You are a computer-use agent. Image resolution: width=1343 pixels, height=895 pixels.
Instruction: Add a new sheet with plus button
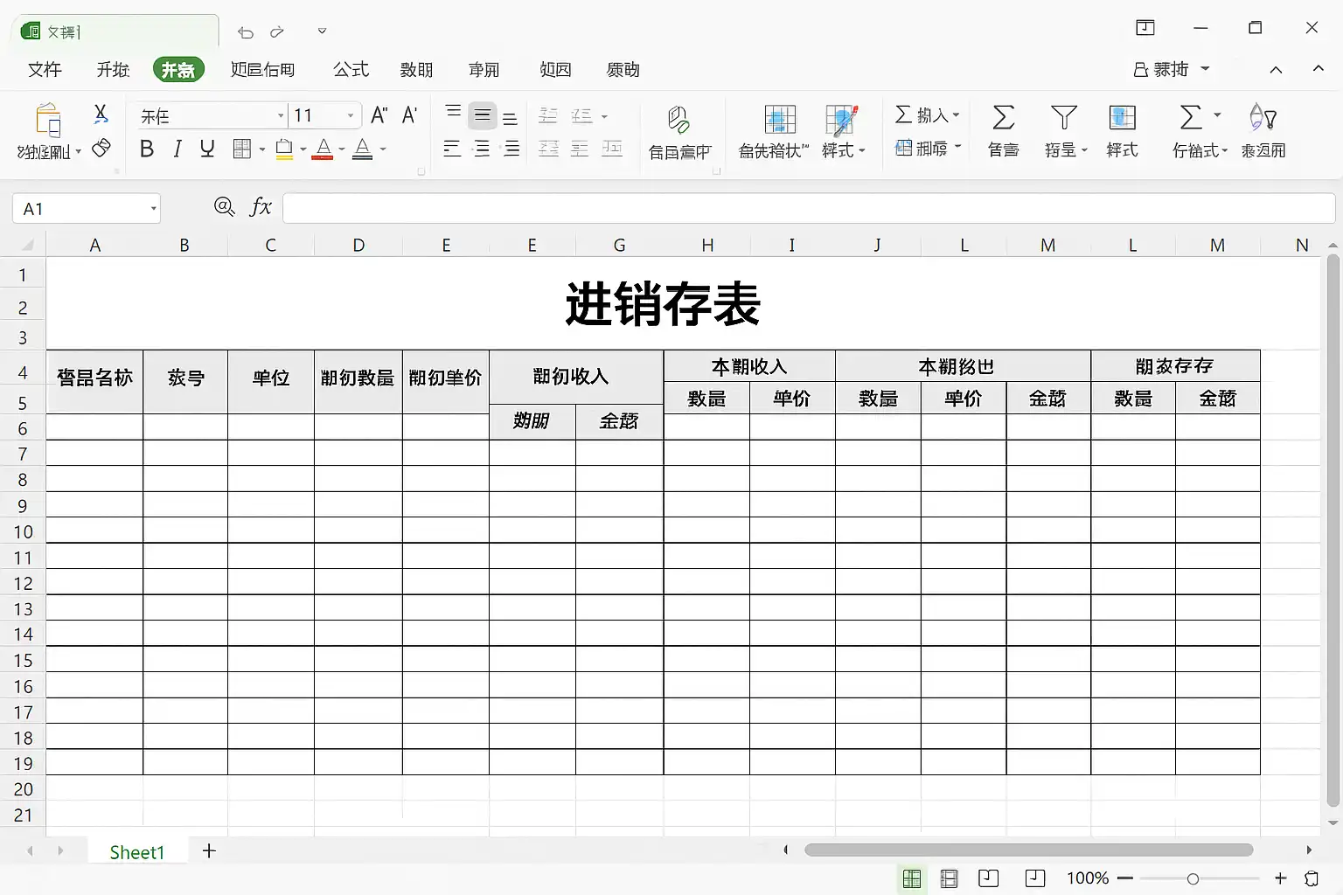coord(209,851)
